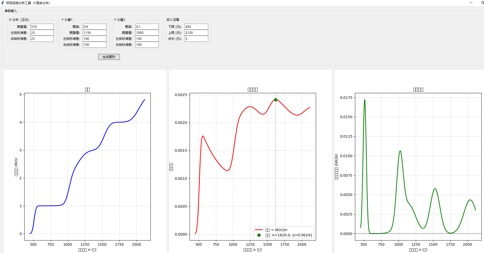Image resolution: width=484 pixels, height=253 pixels.
Task: Click the Y 分量1 概率 field with 0.9
Action: (94, 27)
